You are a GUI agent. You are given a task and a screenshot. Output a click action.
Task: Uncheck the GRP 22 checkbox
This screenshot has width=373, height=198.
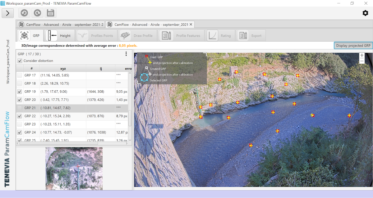(x=20, y=116)
